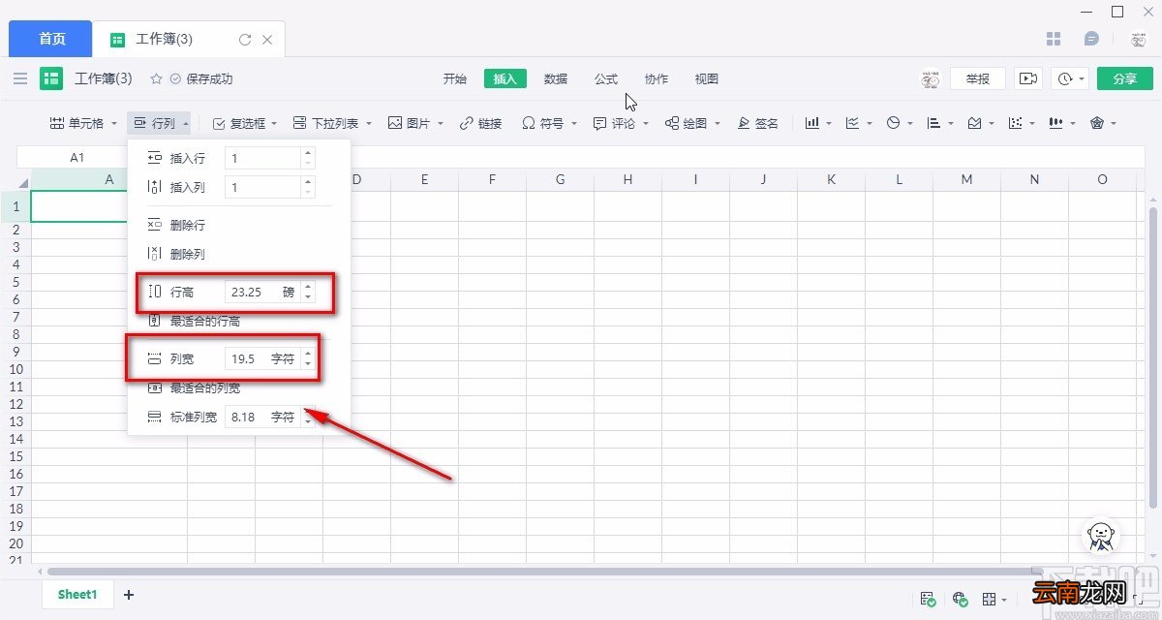
Task: Click the 保存成功 save status indicator
Action: click(x=201, y=78)
